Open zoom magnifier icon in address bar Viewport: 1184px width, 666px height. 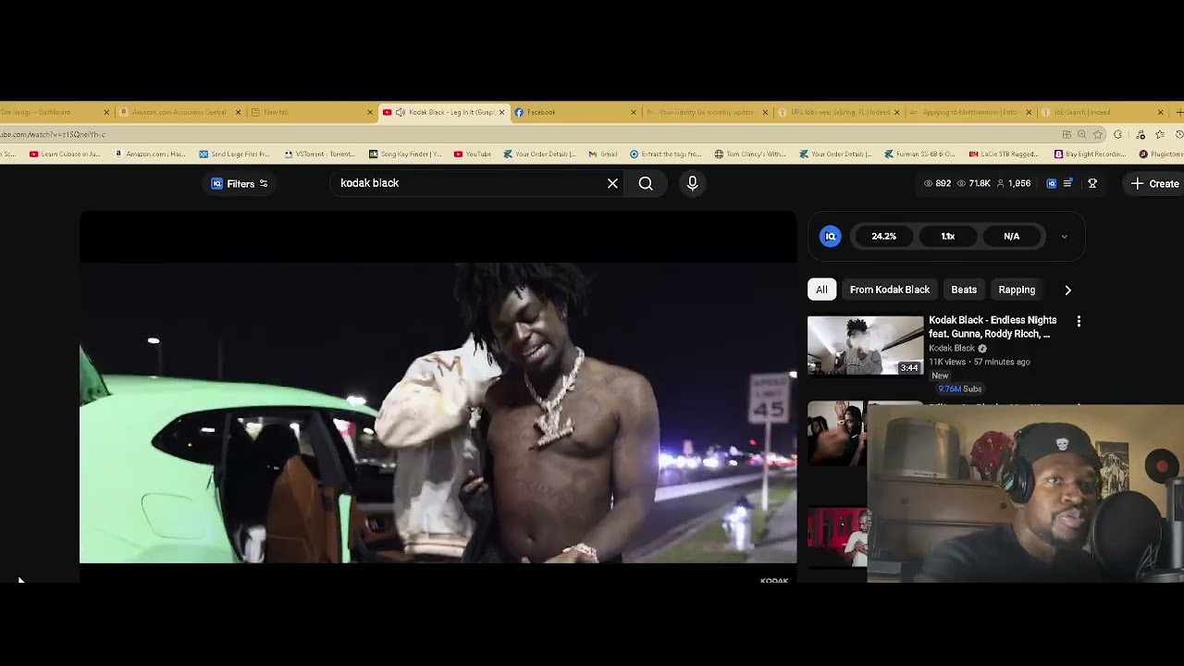coord(1081,134)
